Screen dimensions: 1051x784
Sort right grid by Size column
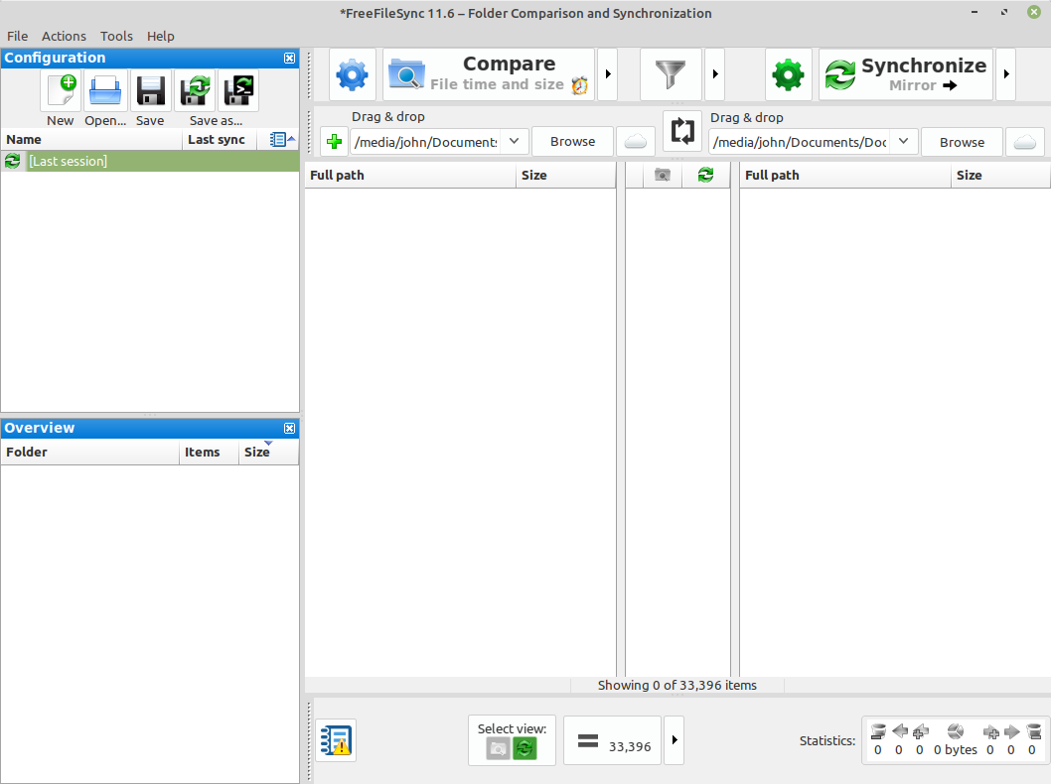pyautogui.click(x=1000, y=175)
